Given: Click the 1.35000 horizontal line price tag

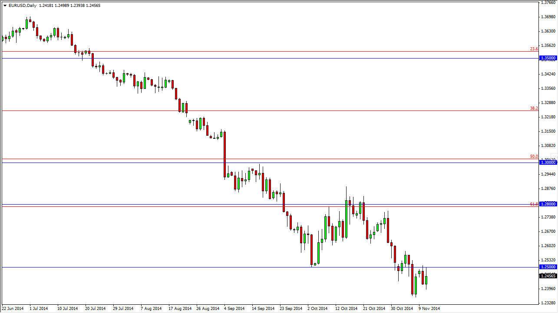Looking at the screenshot, I should tap(547, 58).
